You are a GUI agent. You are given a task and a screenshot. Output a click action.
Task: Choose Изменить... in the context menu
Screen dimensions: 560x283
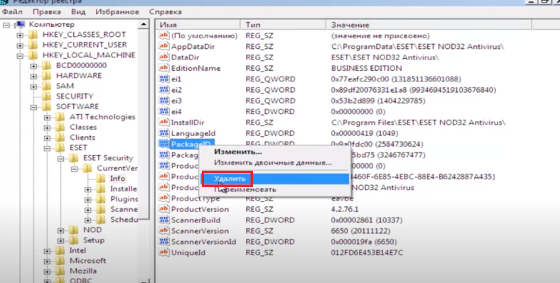point(238,152)
